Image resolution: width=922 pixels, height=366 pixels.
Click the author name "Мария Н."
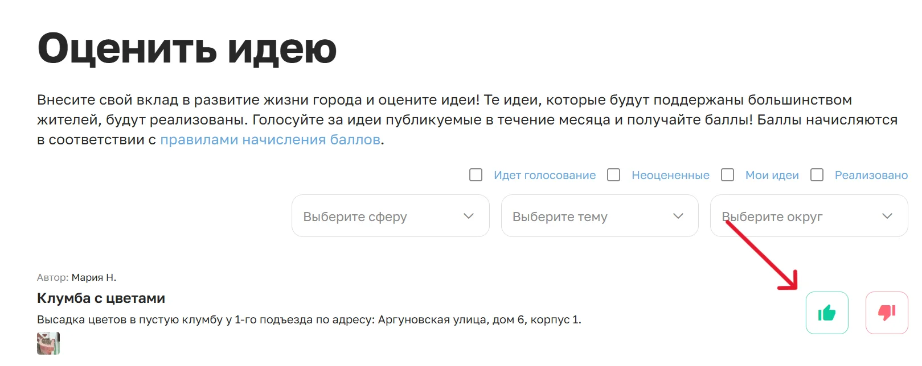click(94, 277)
